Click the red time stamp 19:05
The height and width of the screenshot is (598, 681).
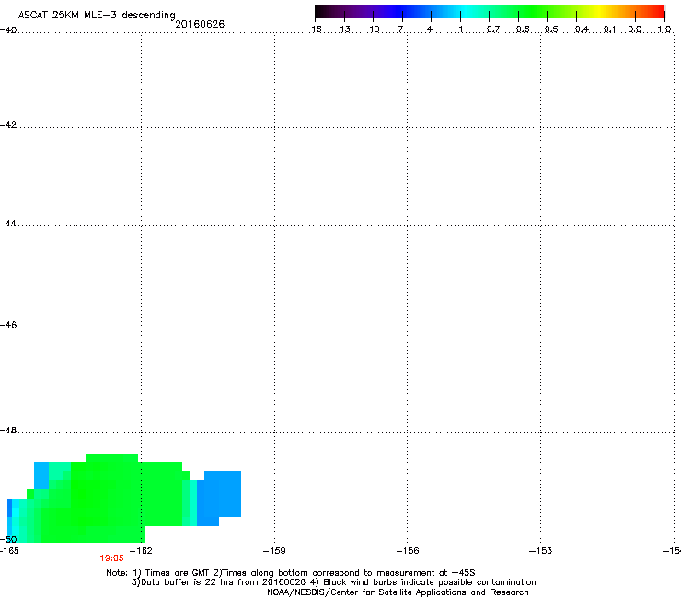click(x=111, y=558)
